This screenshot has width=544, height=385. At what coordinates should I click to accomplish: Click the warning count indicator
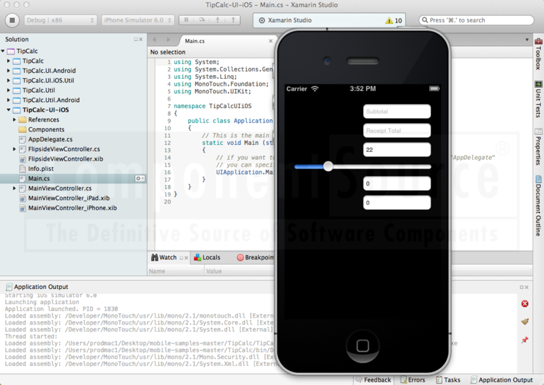click(x=394, y=20)
